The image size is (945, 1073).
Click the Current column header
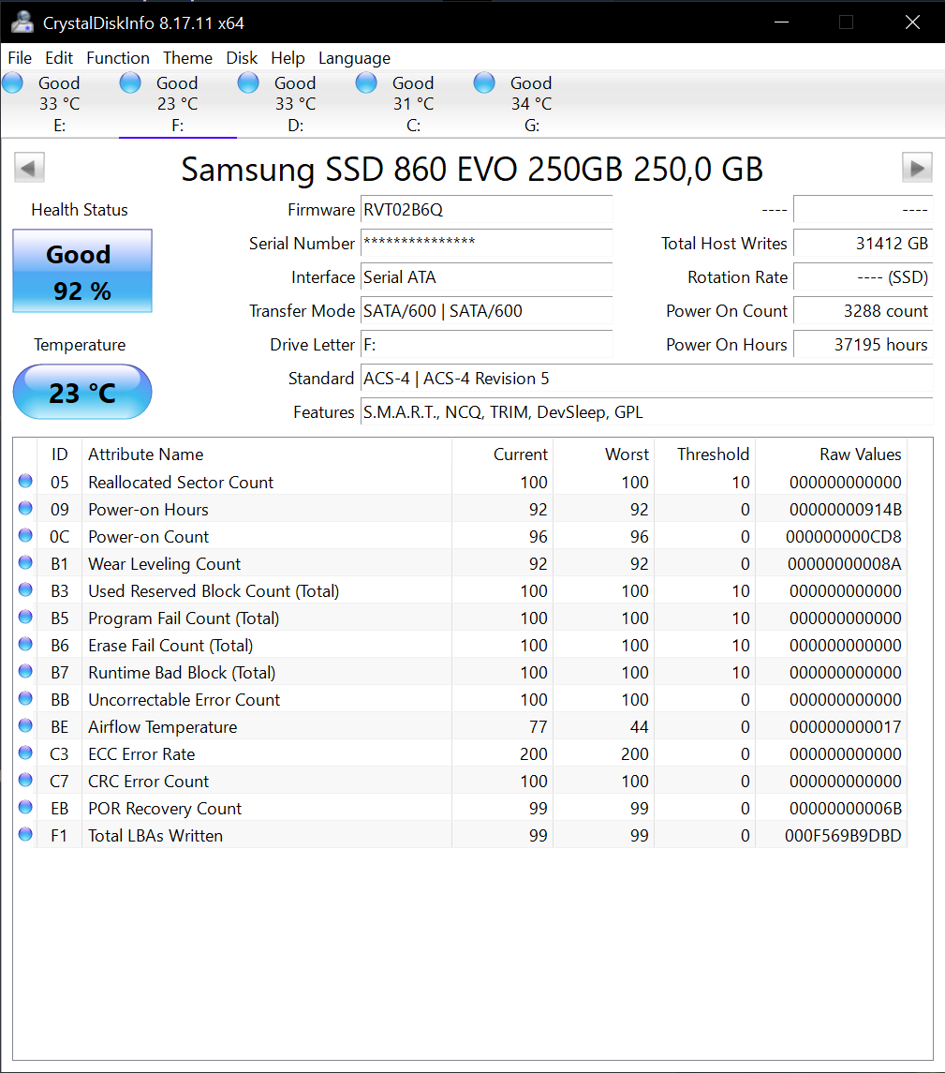tap(502, 455)
